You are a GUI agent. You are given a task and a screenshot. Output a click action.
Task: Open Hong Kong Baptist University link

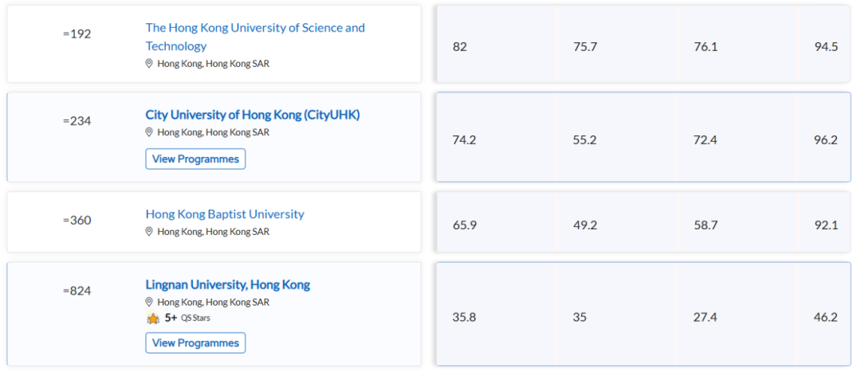click(225, 214)
